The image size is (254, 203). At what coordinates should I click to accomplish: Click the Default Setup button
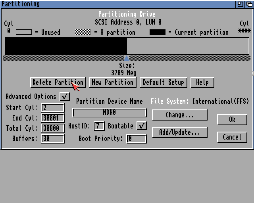click(x=163, y=82)
